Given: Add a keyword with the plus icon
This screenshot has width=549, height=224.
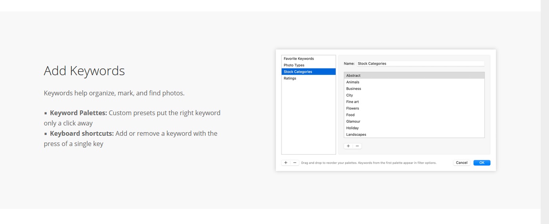Looking at the screenshot, I should (x=348, y=146).
